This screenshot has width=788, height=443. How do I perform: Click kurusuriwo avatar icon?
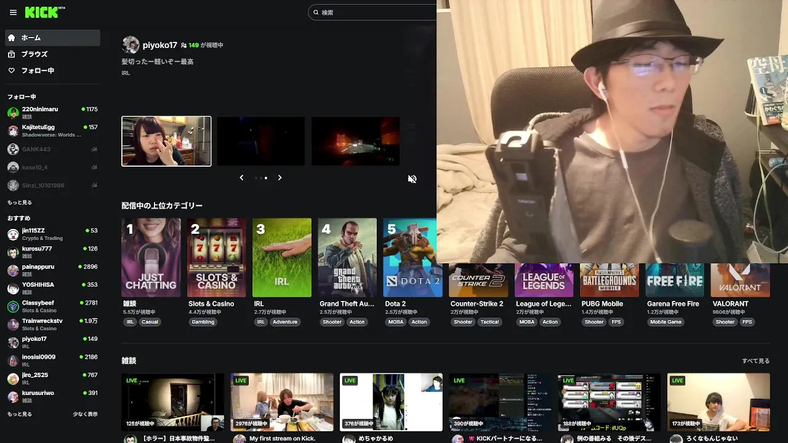pos(13,396)
